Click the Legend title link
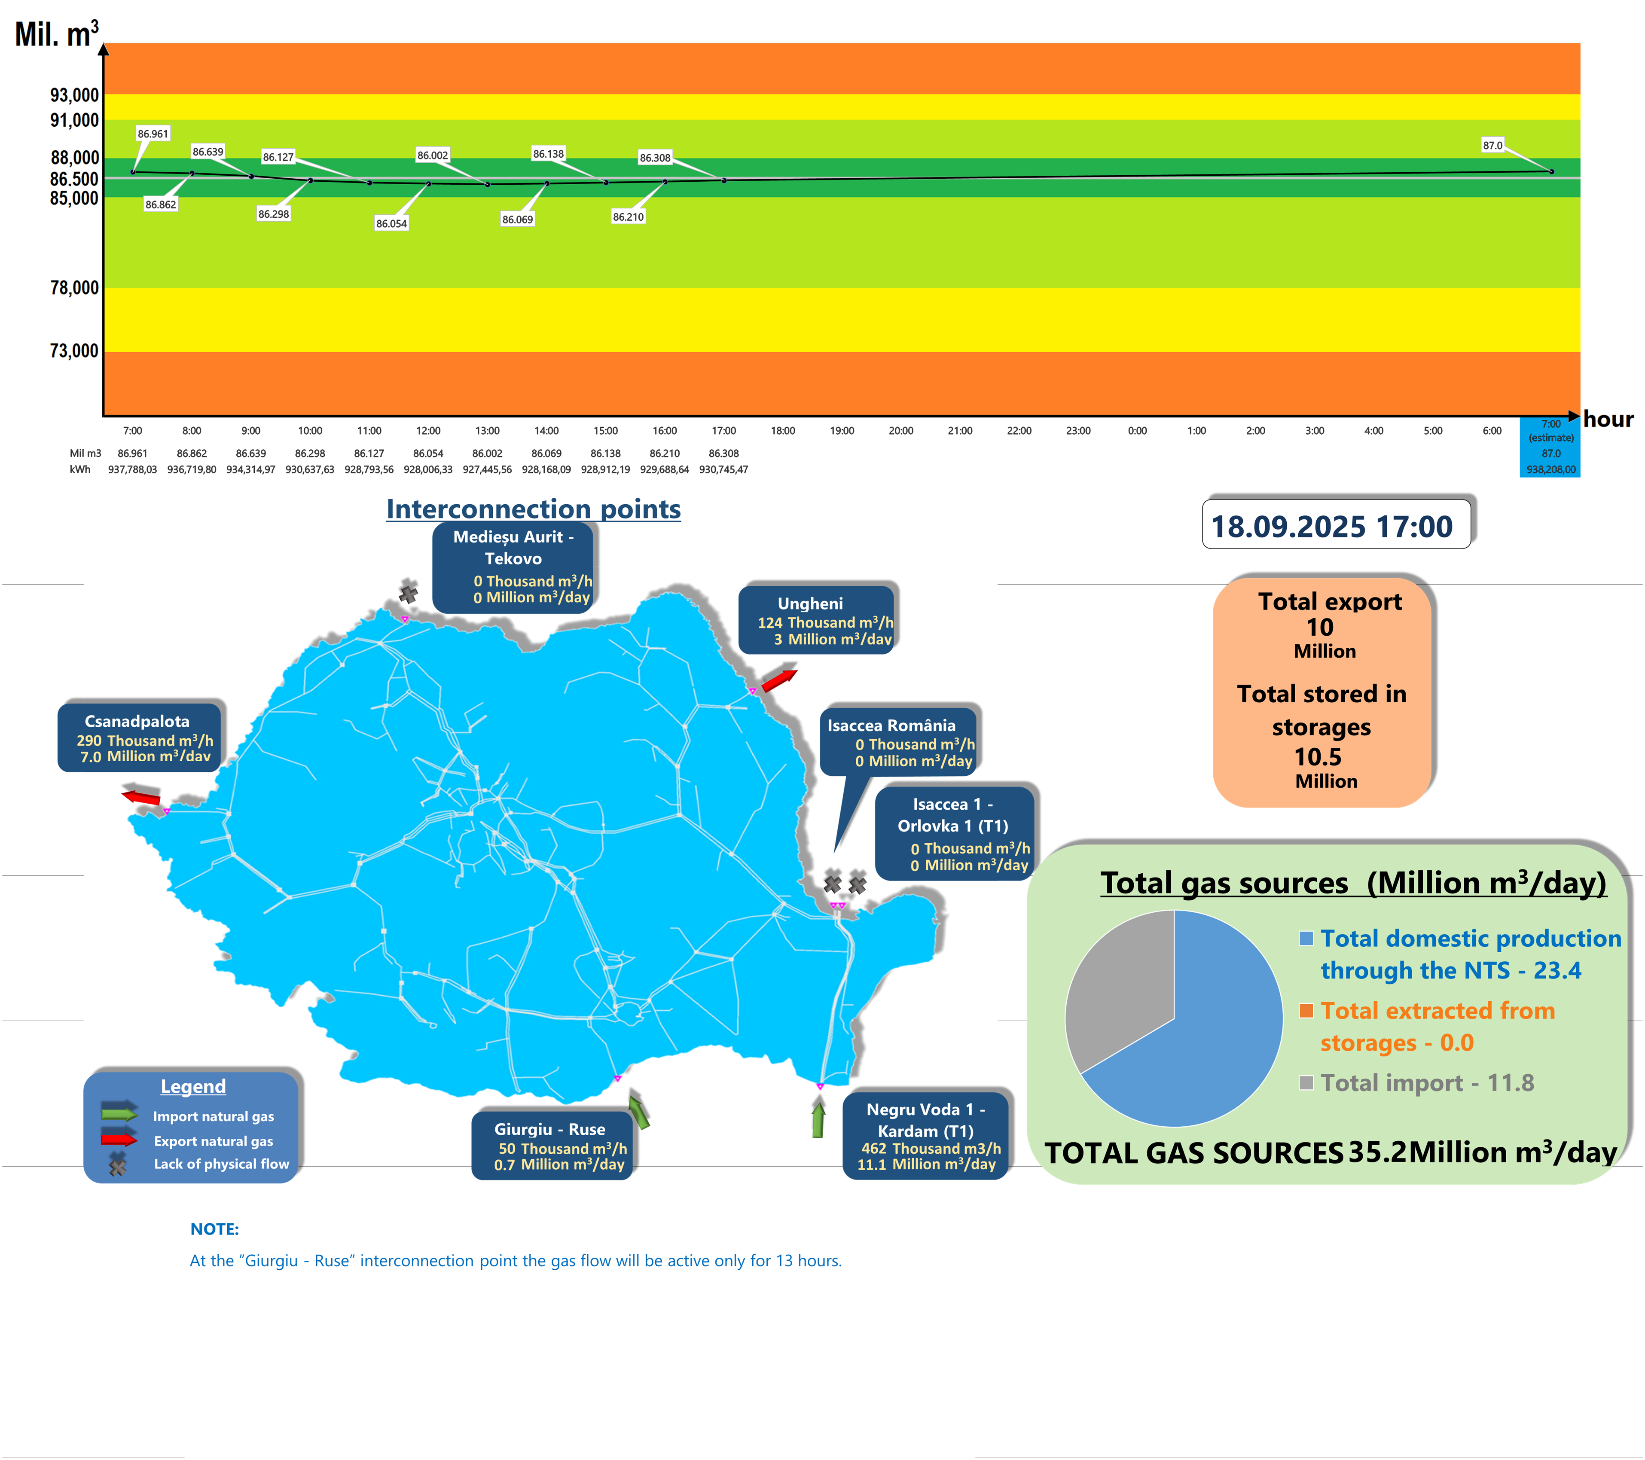The width and height of the screenshot is (1645, 1460). [x=193, y=1086]
